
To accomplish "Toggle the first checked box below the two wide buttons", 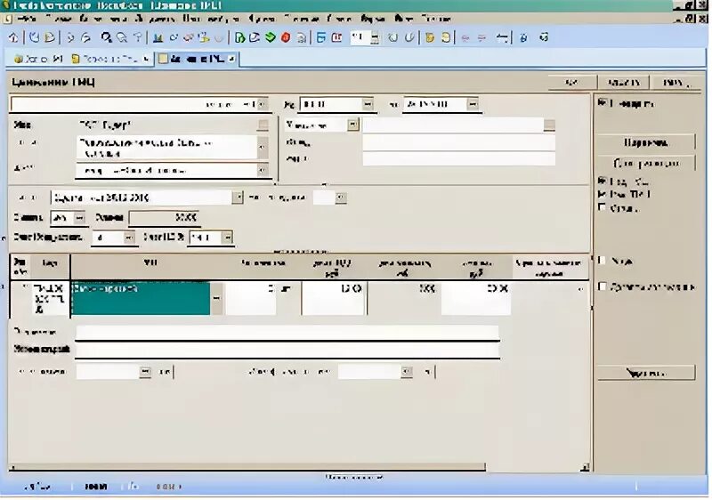I will pos(603,181).
